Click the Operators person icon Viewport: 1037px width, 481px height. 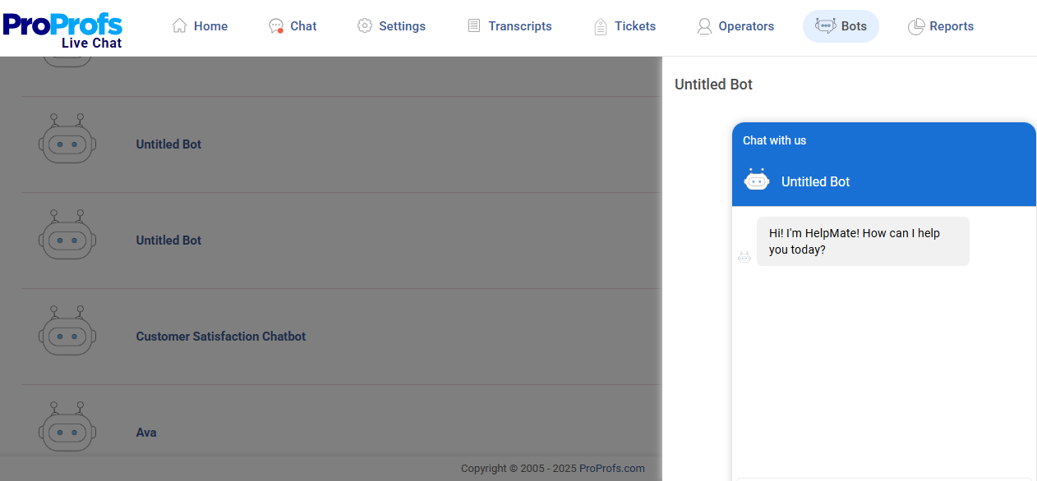click(x=704, y=25)
